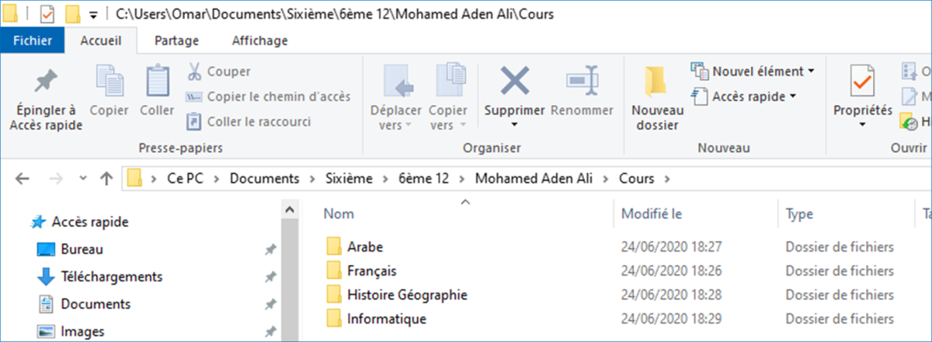
Task: Expand the Nouvel élément dropdown
Action: 753,72
